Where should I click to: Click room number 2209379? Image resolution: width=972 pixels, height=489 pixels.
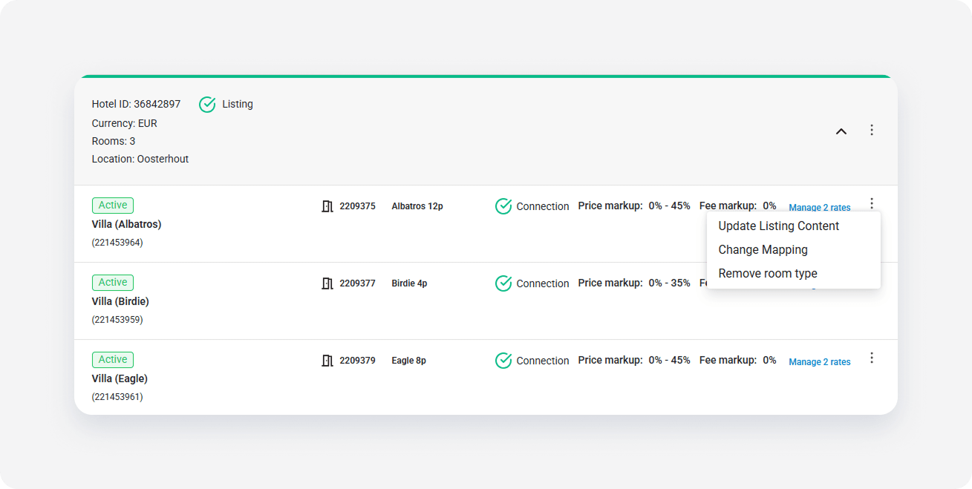[358, 361]
